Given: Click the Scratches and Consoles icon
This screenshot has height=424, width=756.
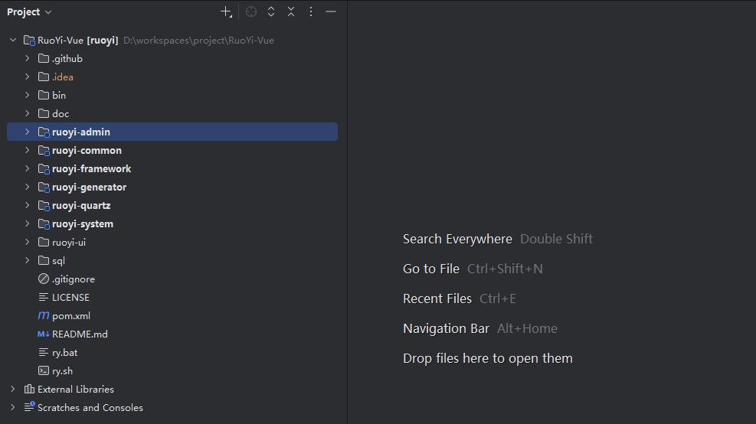Looking at the screenshot, I should click(29, 407).
